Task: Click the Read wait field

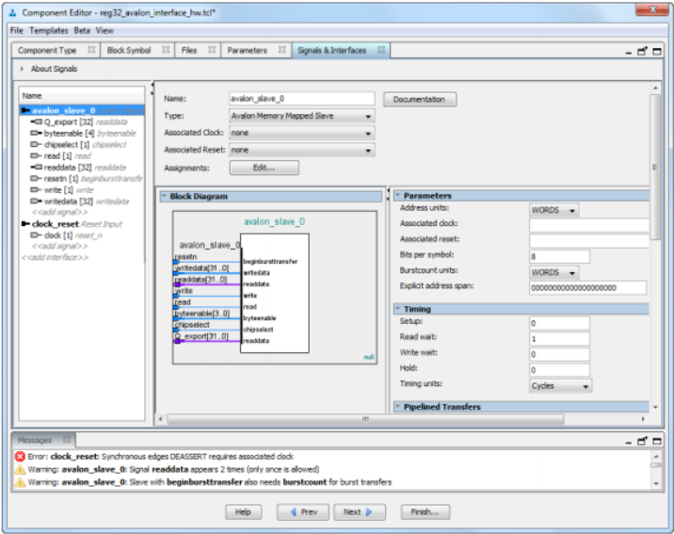Action: (x=559, y=339)
